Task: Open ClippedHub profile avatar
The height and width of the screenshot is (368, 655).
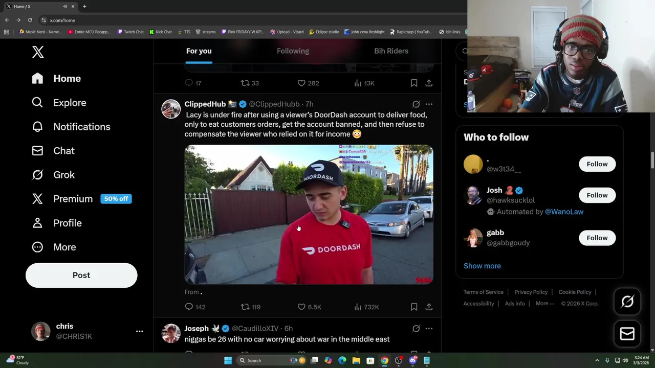Action: [171, 109]
